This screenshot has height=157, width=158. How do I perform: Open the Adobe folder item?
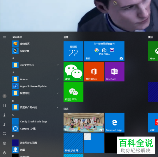pos(35,79)
